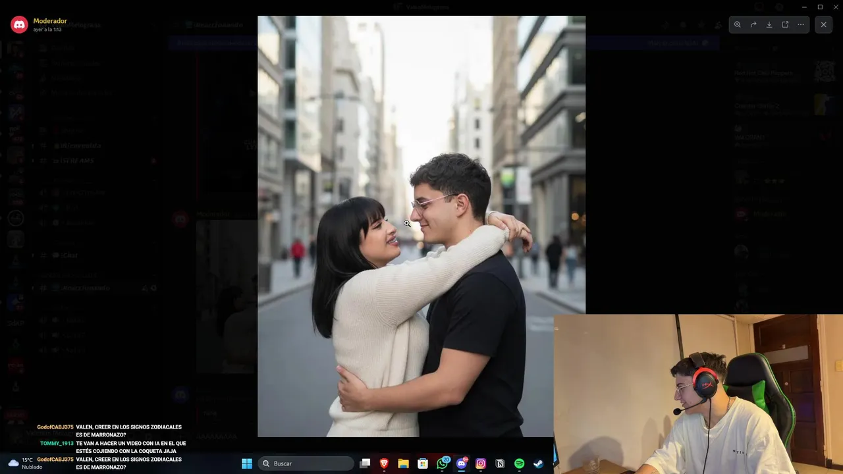
Task: Click the Moderador avatar icon
Action: click(19, 24)
